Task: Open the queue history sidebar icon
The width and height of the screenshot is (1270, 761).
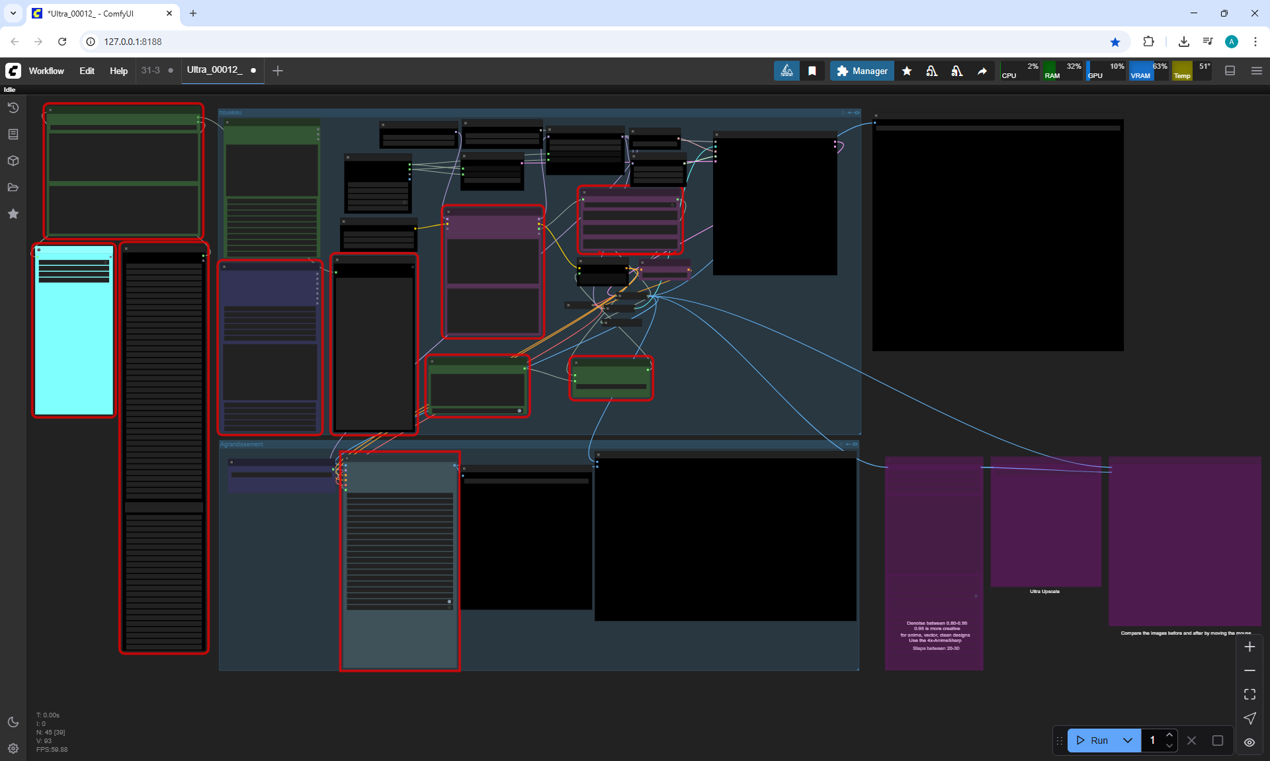Action: pyautogui.click(x=13, y=108)
